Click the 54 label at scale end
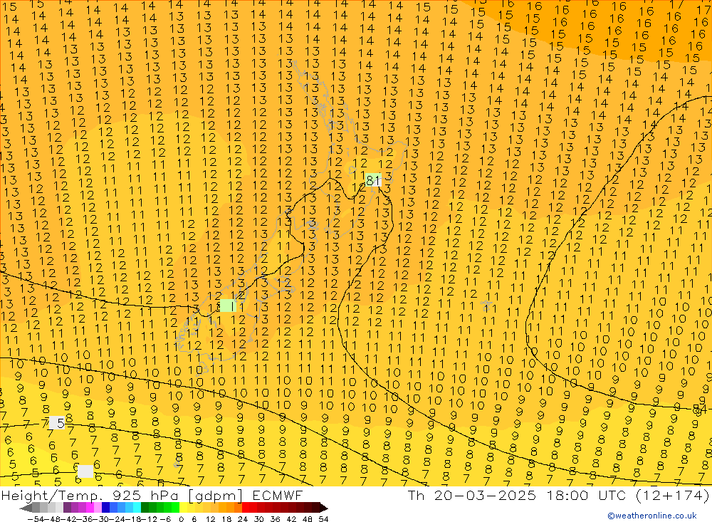 tap(323, 519)
